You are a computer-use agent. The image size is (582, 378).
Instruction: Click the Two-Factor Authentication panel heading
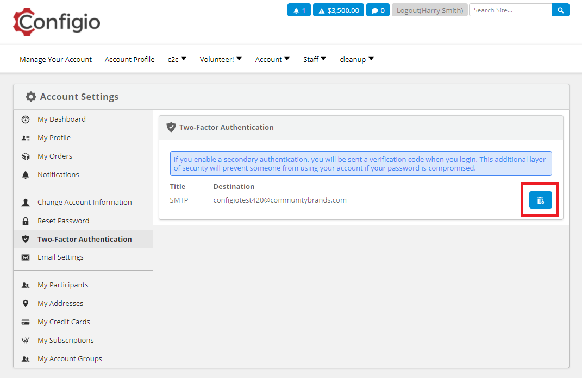[x=227, y=127]
